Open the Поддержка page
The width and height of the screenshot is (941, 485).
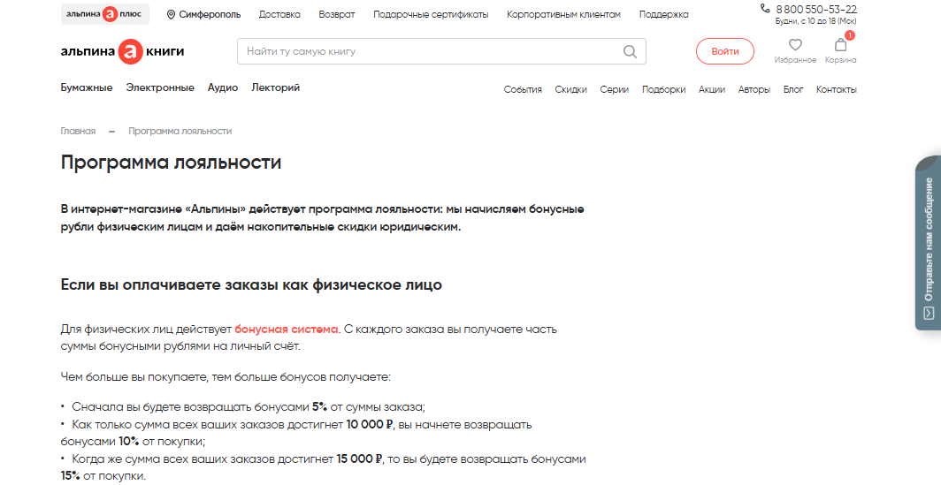(663, 14)
